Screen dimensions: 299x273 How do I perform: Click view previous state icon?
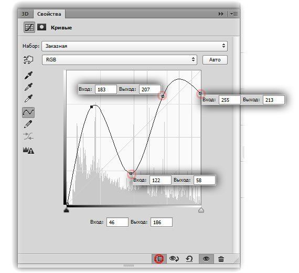(174, 259)
